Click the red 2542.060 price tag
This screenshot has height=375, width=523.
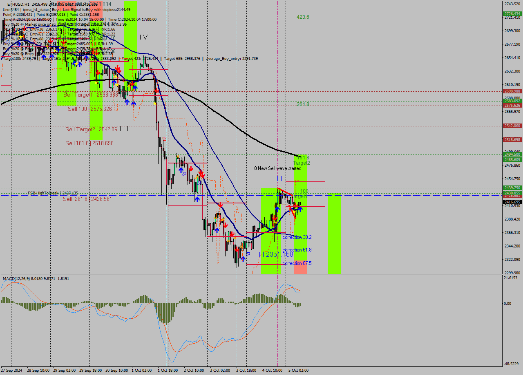tap(512, 126)
